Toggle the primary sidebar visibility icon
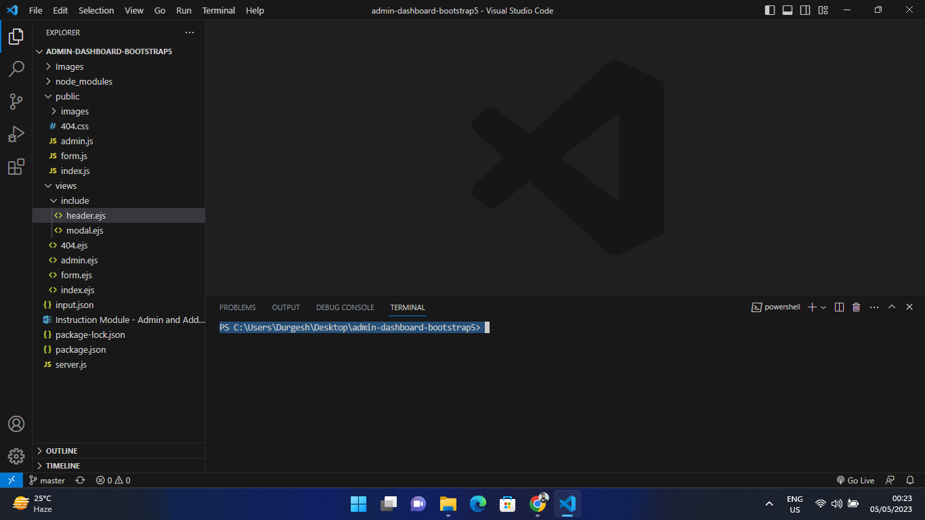The height and width of the screenshot is (520, 925). [770, 10]
